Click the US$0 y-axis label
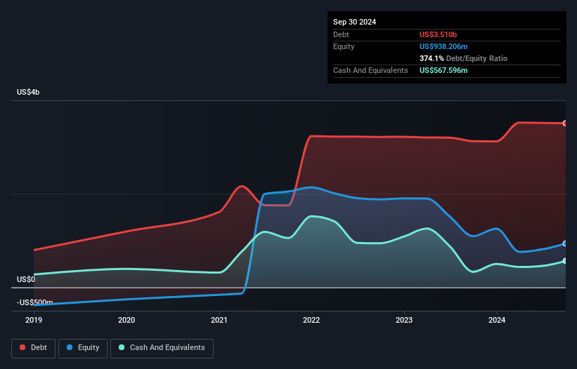This screenshot has width=577, height=369. point(26,279)
